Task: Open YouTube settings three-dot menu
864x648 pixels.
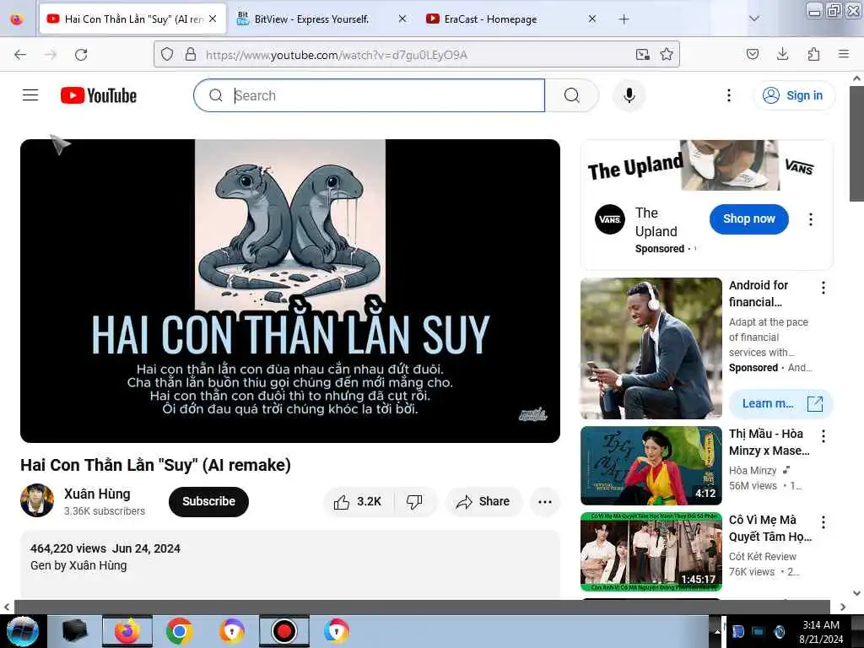Action: pos(729,95)
